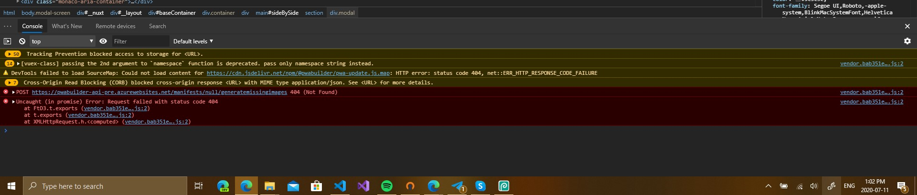Close the DevTools drawer with X

click(x=907, y=26)
